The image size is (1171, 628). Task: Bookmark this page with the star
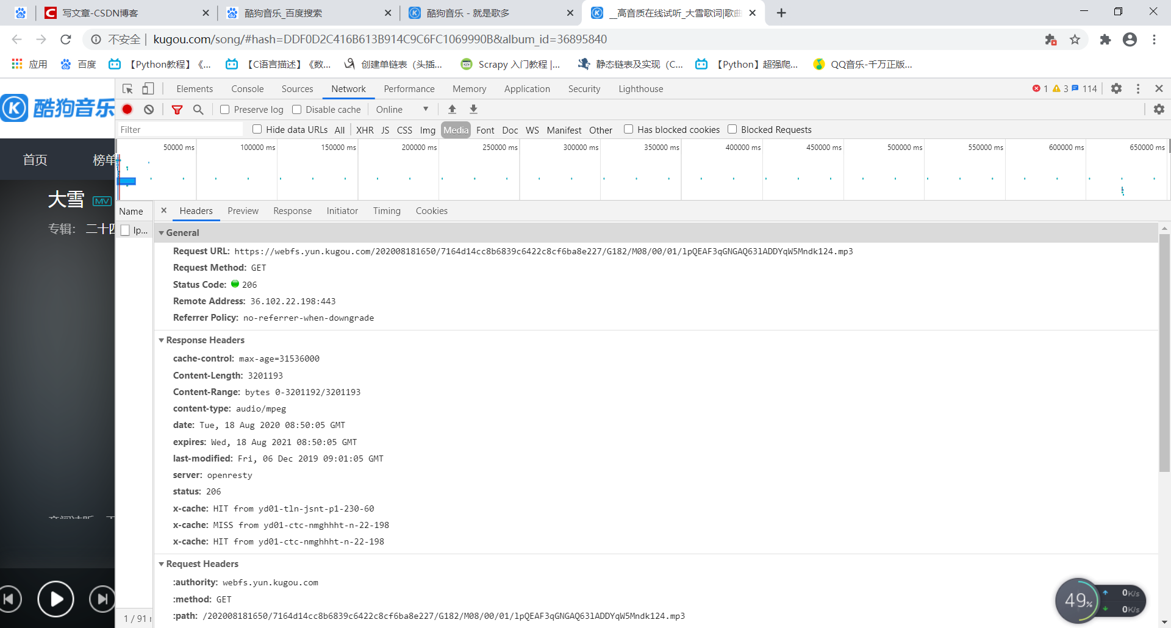pos(1075,40)
